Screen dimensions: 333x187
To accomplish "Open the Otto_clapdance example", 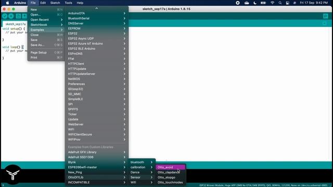I will pyautogui.click(x=171, y=172).
